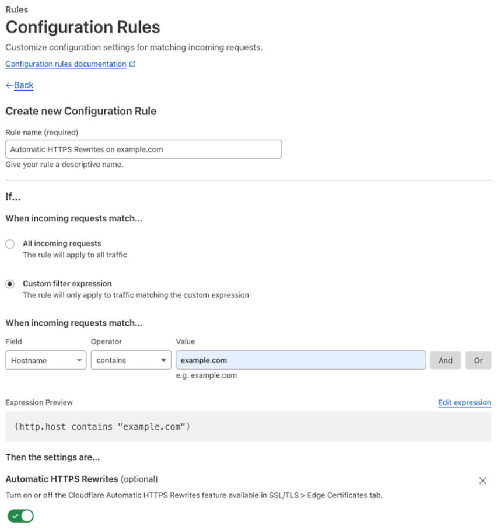Image resolution: width=497 pixels, height=529 pixels.
Task: Select the Custom filter expression radio button
Action: click(x=9, y=283)
